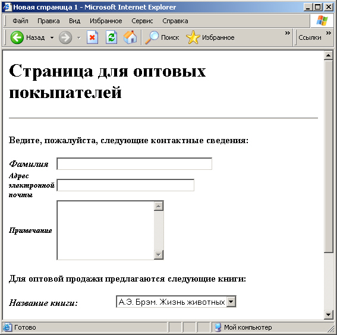Click the green Back arrow icon

[17, 37]
